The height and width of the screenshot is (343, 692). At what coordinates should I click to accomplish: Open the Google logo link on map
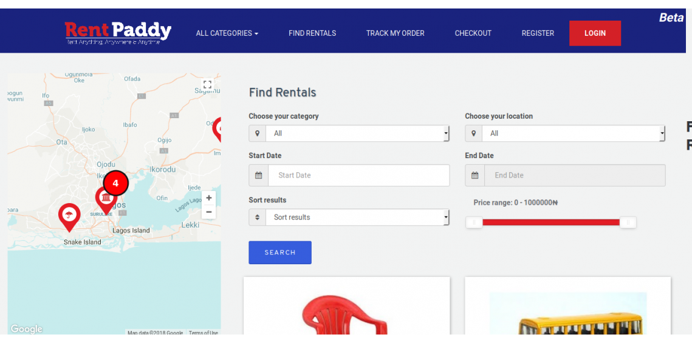(x=26, y=329)
